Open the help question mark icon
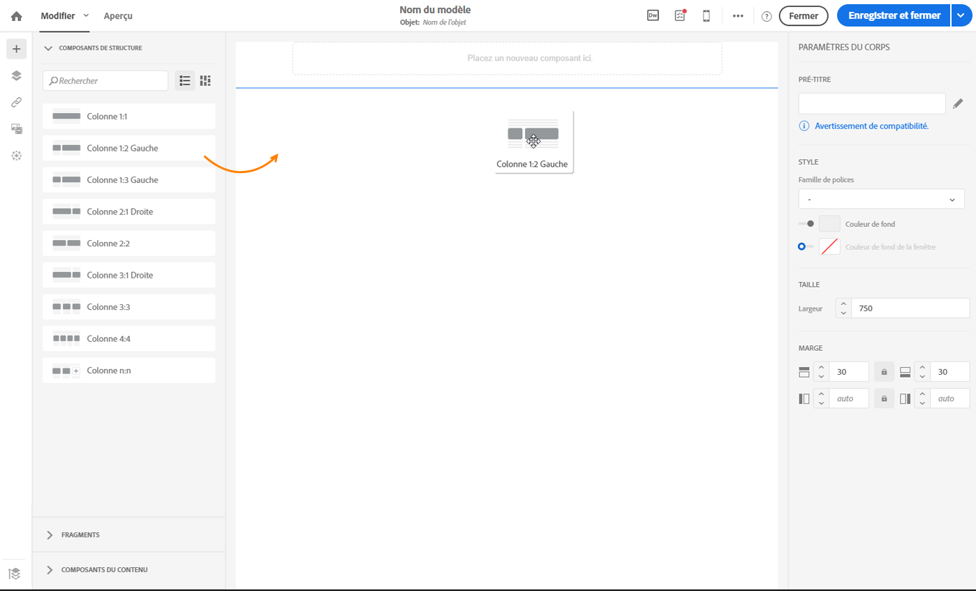 [x=767, y=16]
